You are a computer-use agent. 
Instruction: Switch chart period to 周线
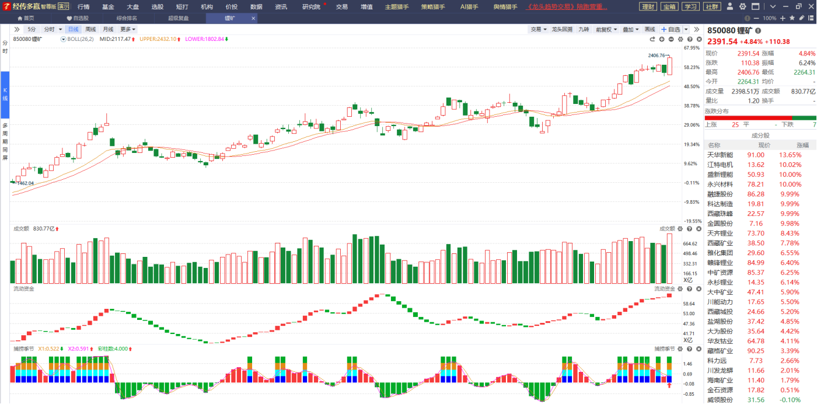tap(90, 29)
